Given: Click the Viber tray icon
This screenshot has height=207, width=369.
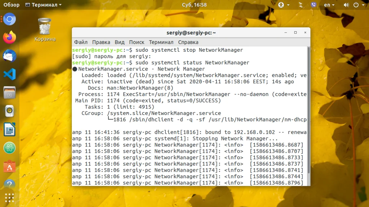Looking at the screenshot, I should click(x=314, y=5).
